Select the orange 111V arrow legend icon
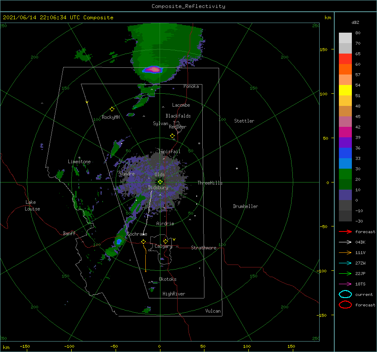377x352 pixels. tap(345, 252)
